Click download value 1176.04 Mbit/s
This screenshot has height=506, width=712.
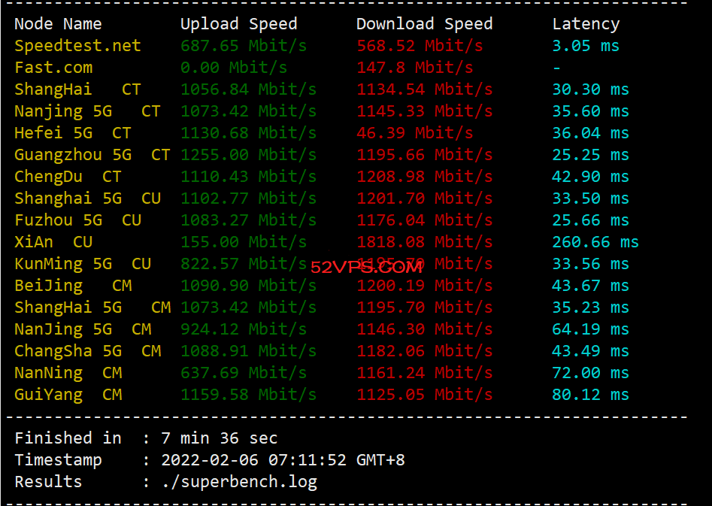click(425, 220)
